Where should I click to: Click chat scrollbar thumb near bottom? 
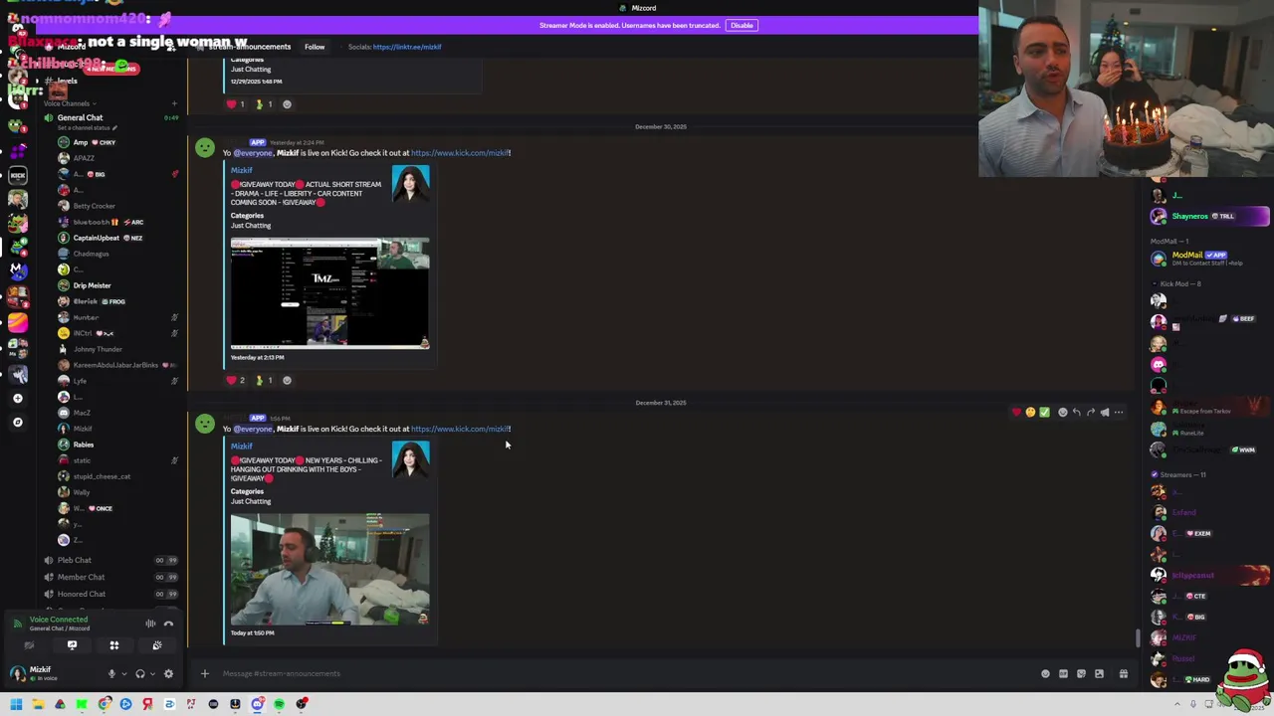tap(1138, 638)
